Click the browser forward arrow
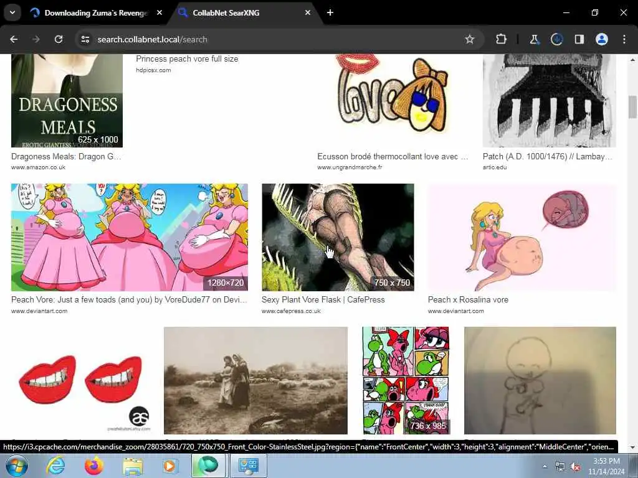The width and height of the screenshot is (638, 478). [x=36, y=39]
